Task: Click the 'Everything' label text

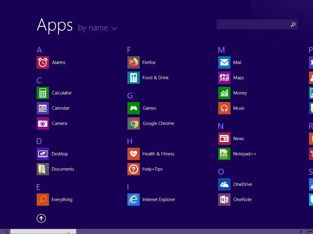Action: pyautogui.click(x=62, y=200)
